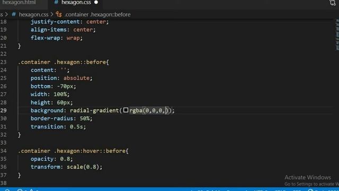Click the 'background' property name on line 29

click(x=47, y=110)
